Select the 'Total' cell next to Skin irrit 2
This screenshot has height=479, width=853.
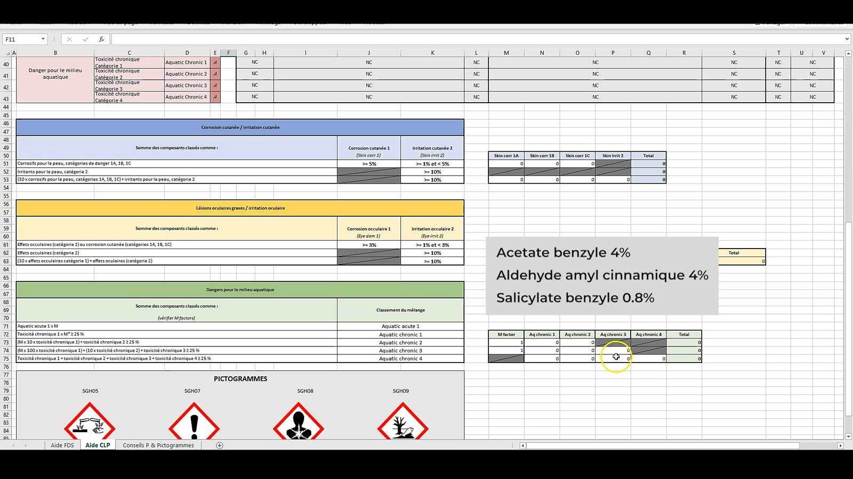[648, 155]
